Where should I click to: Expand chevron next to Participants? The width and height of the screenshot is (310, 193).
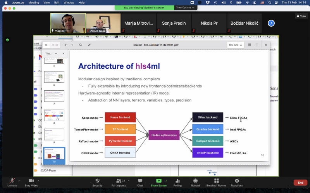(129, 181)
